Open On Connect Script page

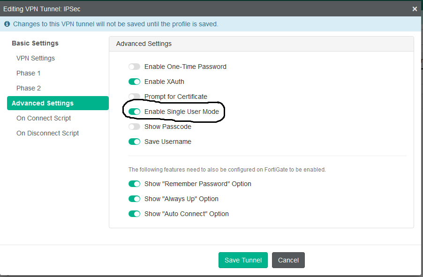tap(44, 118)
